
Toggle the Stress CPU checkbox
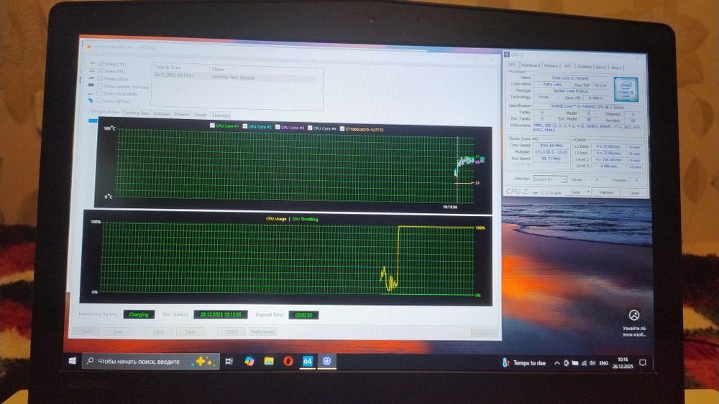(101, 64)
